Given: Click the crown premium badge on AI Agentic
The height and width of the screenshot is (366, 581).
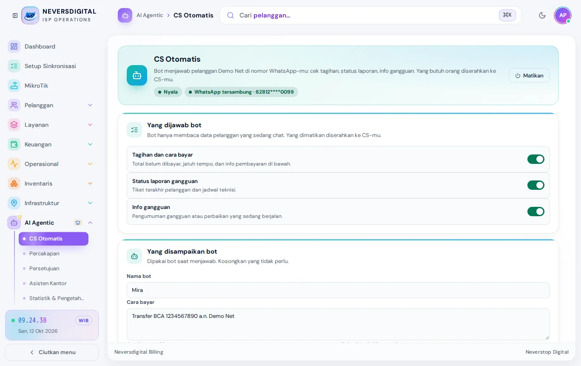Looking at the screenshot, I should pyautogui.click(x=77, y=223).
